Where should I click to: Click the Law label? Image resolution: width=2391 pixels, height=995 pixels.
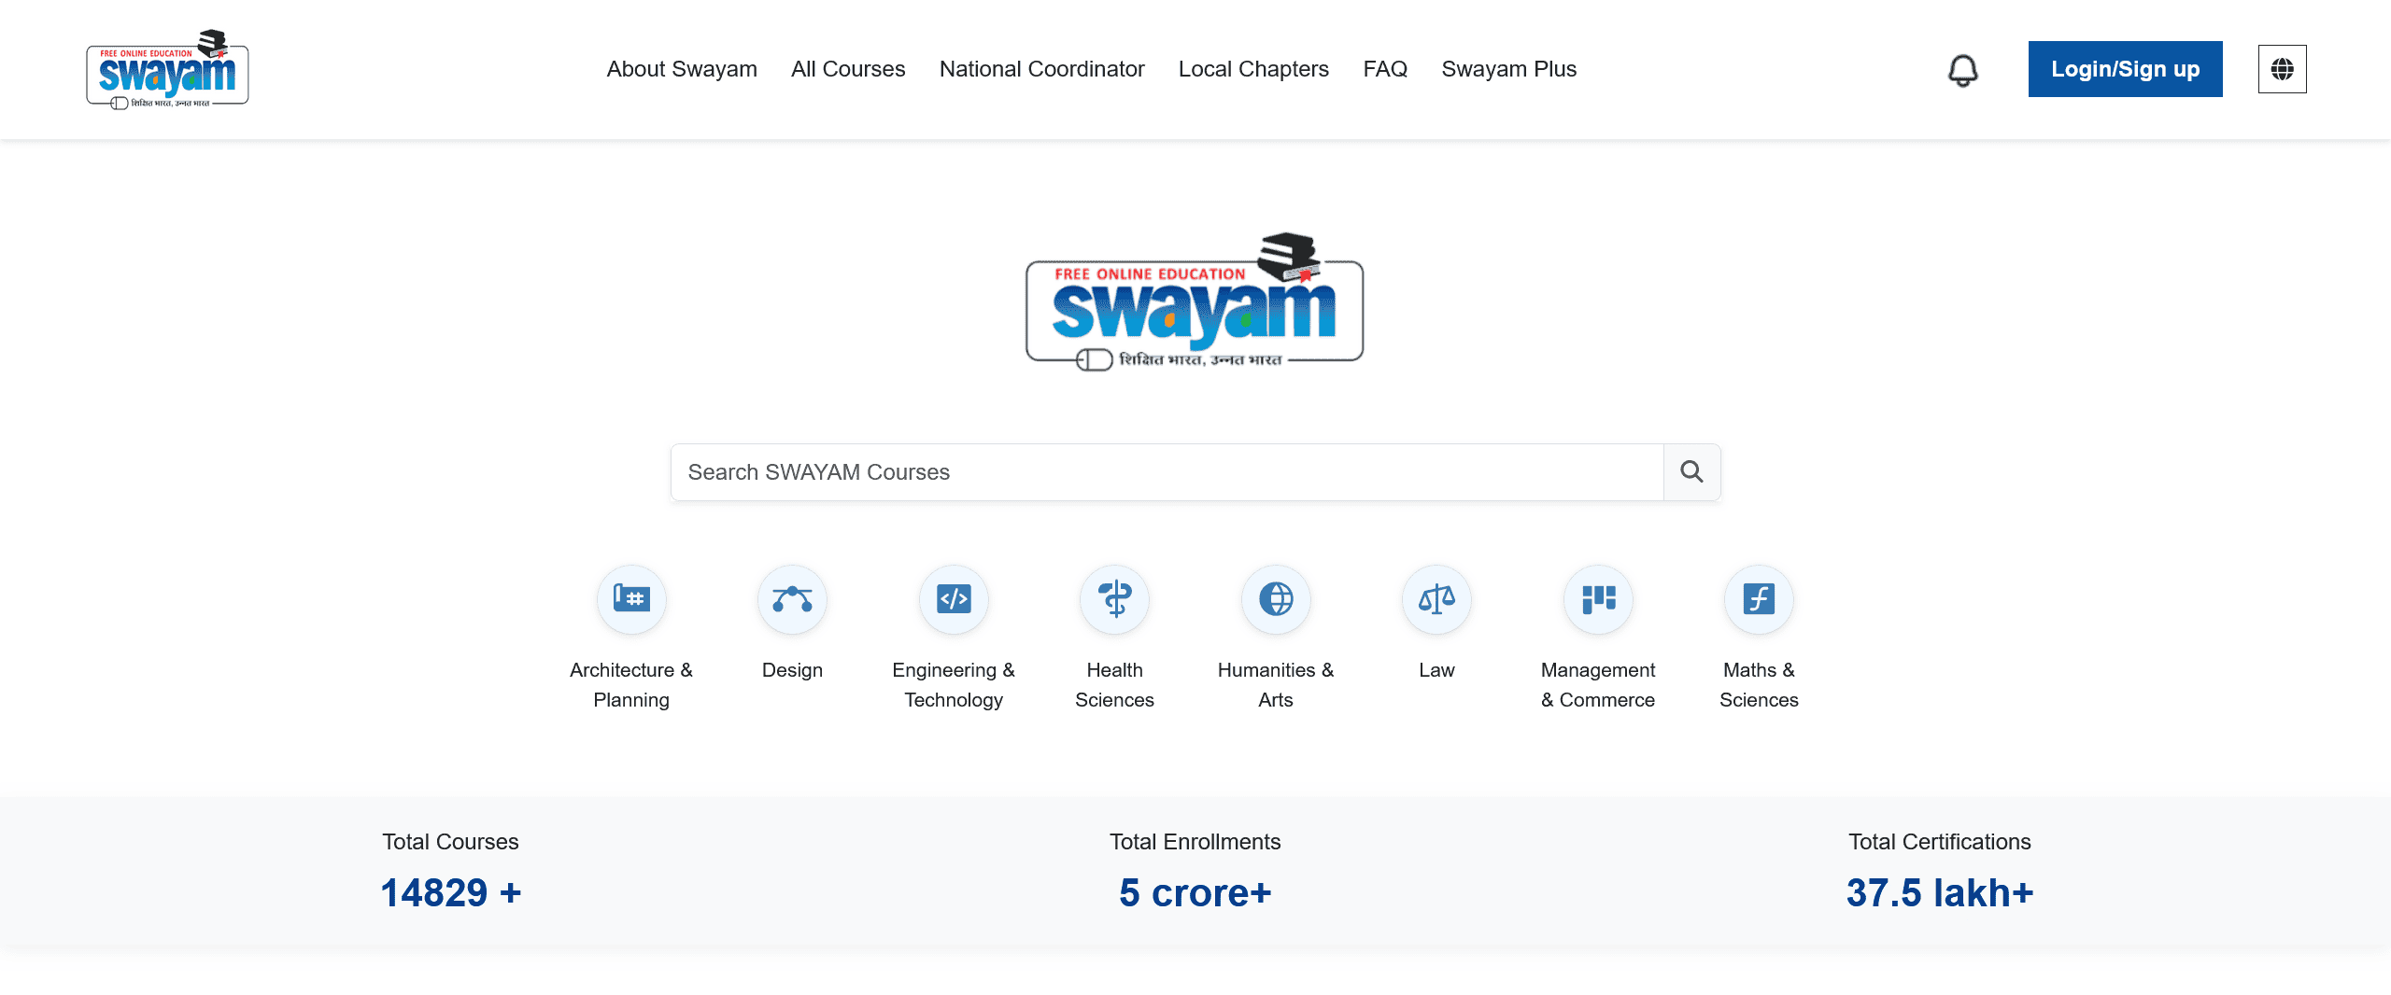pos(1436,670)
